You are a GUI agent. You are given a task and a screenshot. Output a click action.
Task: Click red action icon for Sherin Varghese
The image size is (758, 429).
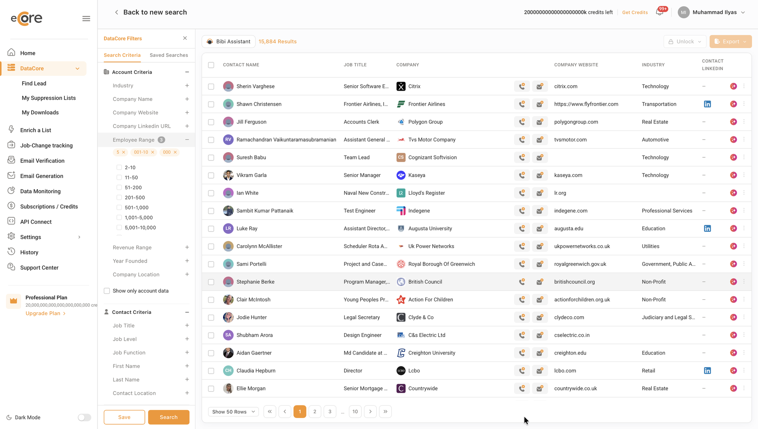coord(734,86)
